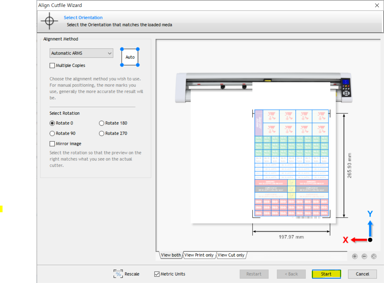The height and width of the screenshot is (283, 384).
Task: Click the Rescale percent icon
Action: click(x=118, y=274)
